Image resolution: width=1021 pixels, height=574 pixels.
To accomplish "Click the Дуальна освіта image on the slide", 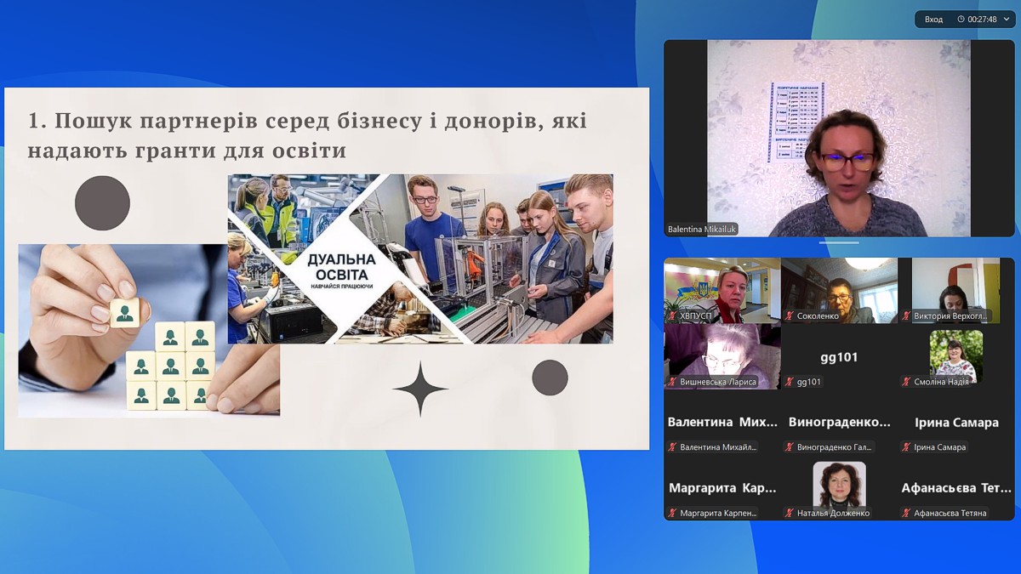I will [x=420, y=259].
